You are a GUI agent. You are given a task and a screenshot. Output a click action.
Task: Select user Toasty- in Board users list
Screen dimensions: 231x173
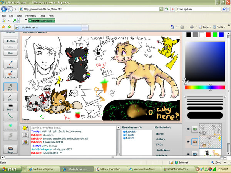[131, 135]
